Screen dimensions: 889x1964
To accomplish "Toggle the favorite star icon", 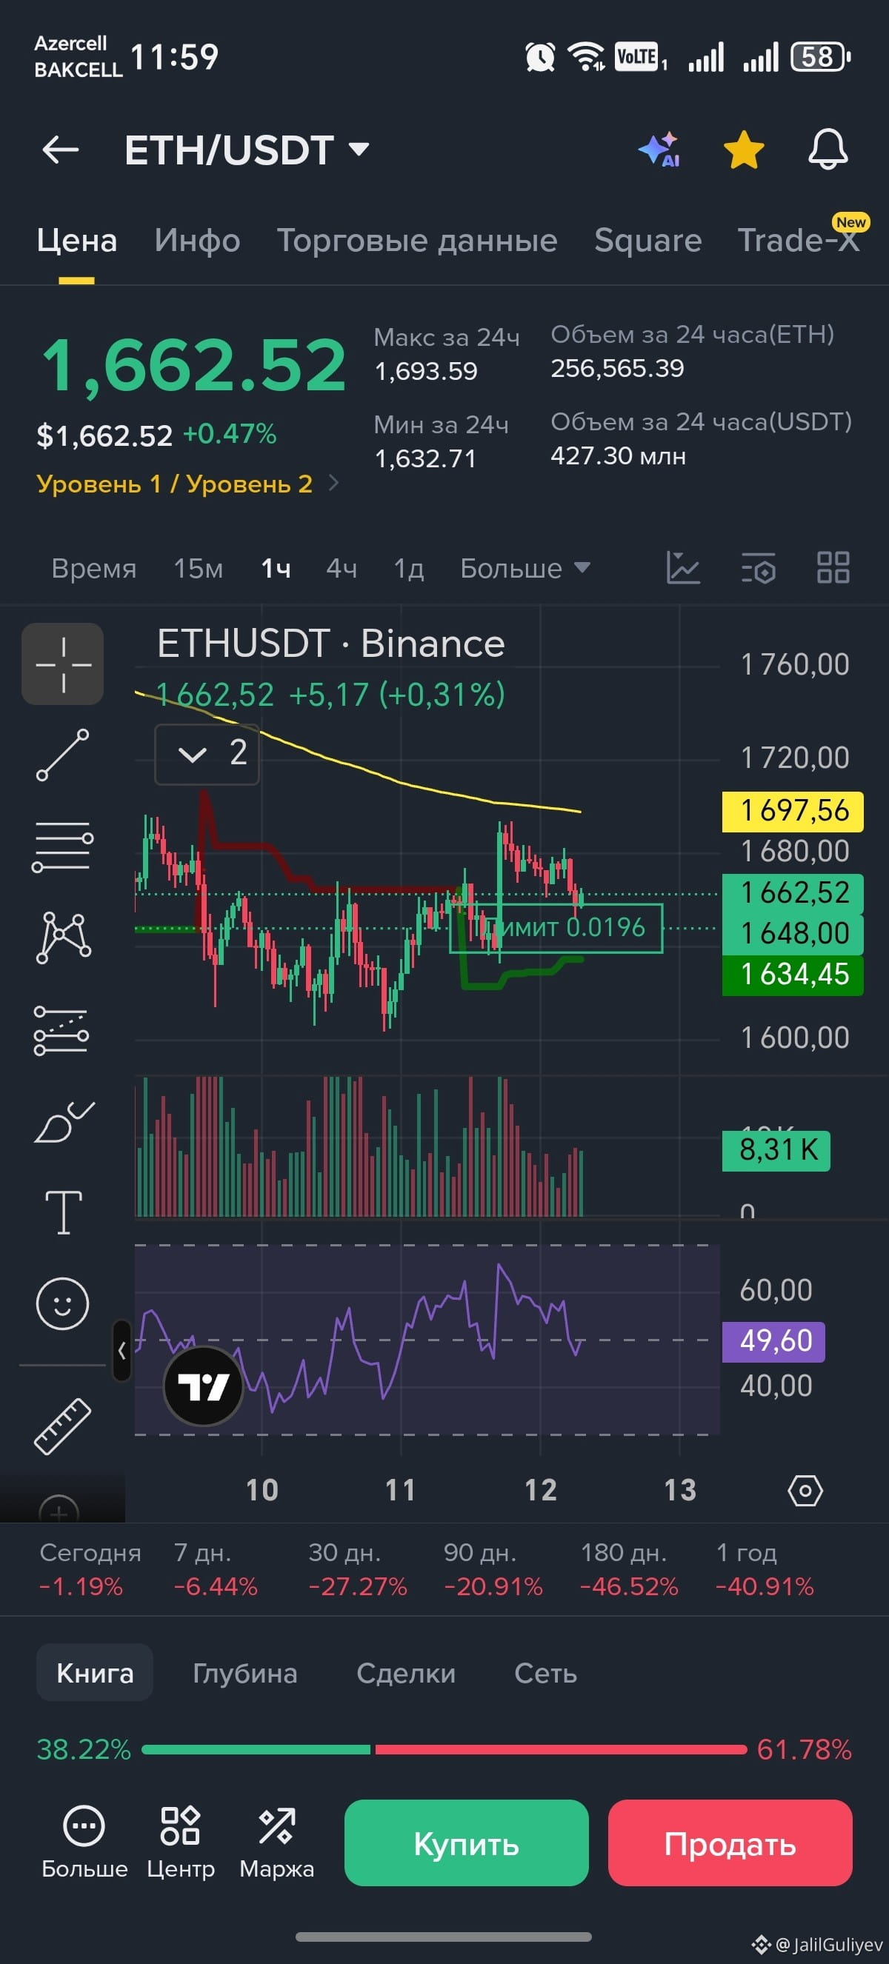I will [x=743, y=150].
